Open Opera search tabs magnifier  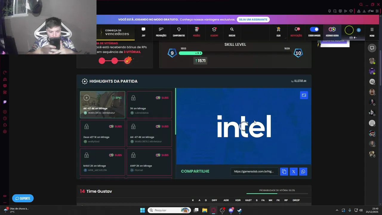[x=361, y=4]
